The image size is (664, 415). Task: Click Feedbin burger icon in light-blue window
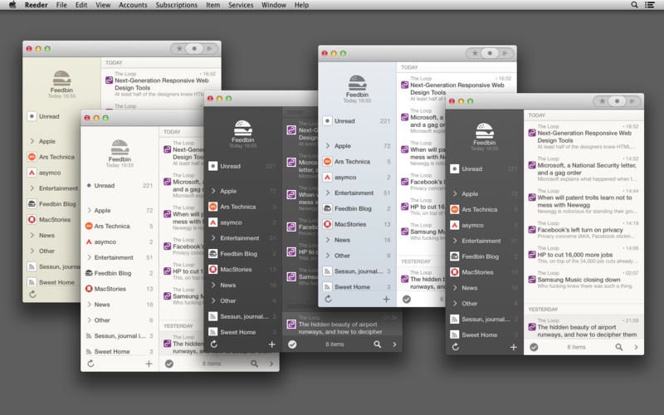pos(357,83)
